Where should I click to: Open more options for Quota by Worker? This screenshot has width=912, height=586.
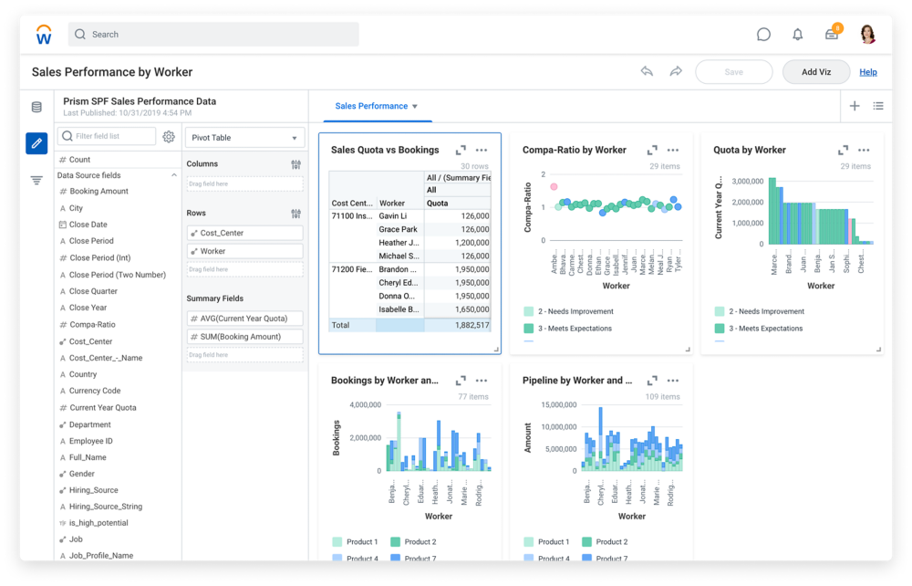(864, 150)
